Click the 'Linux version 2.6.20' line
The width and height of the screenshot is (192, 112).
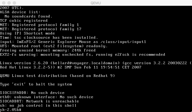click(96, 63)
